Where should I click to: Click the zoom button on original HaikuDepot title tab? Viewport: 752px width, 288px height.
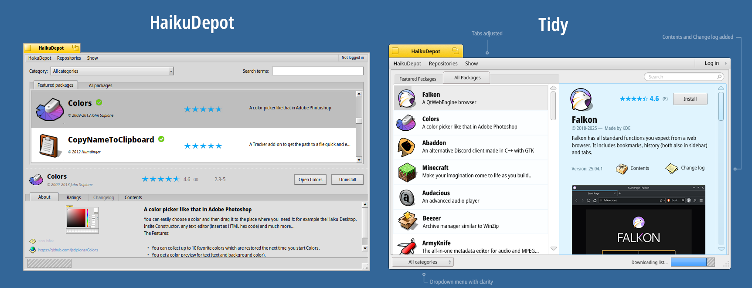tap(75, 48)
